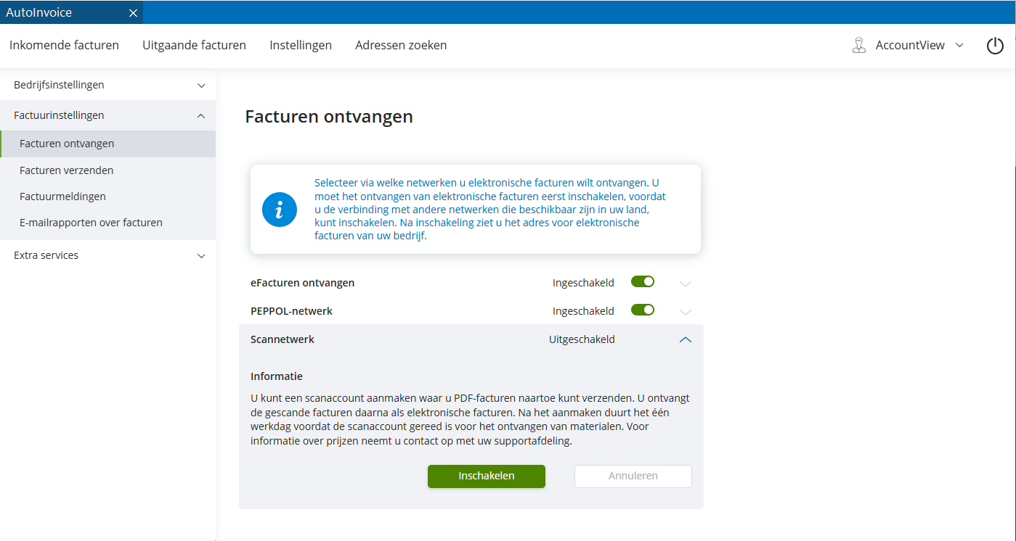Open Instellingen in top navigation
The image size is (1016, 541).
[301, 45]
